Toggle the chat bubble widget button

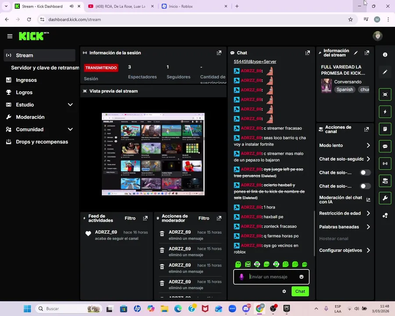[x=385, y=147]
